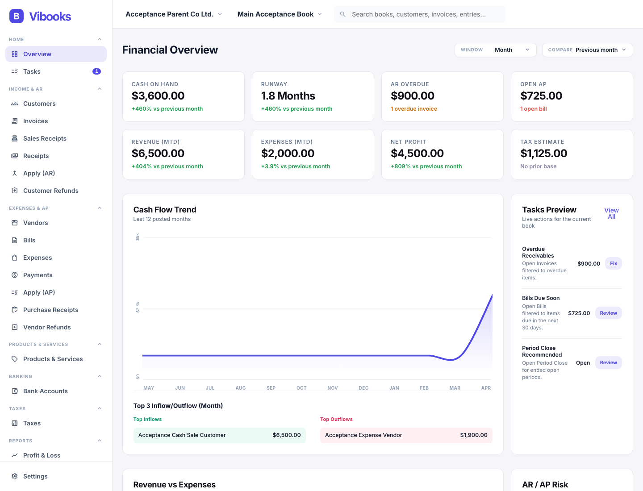Click the search books and invoices field
The height and width of the screenshot is (491, 643).
coord(420,14)
